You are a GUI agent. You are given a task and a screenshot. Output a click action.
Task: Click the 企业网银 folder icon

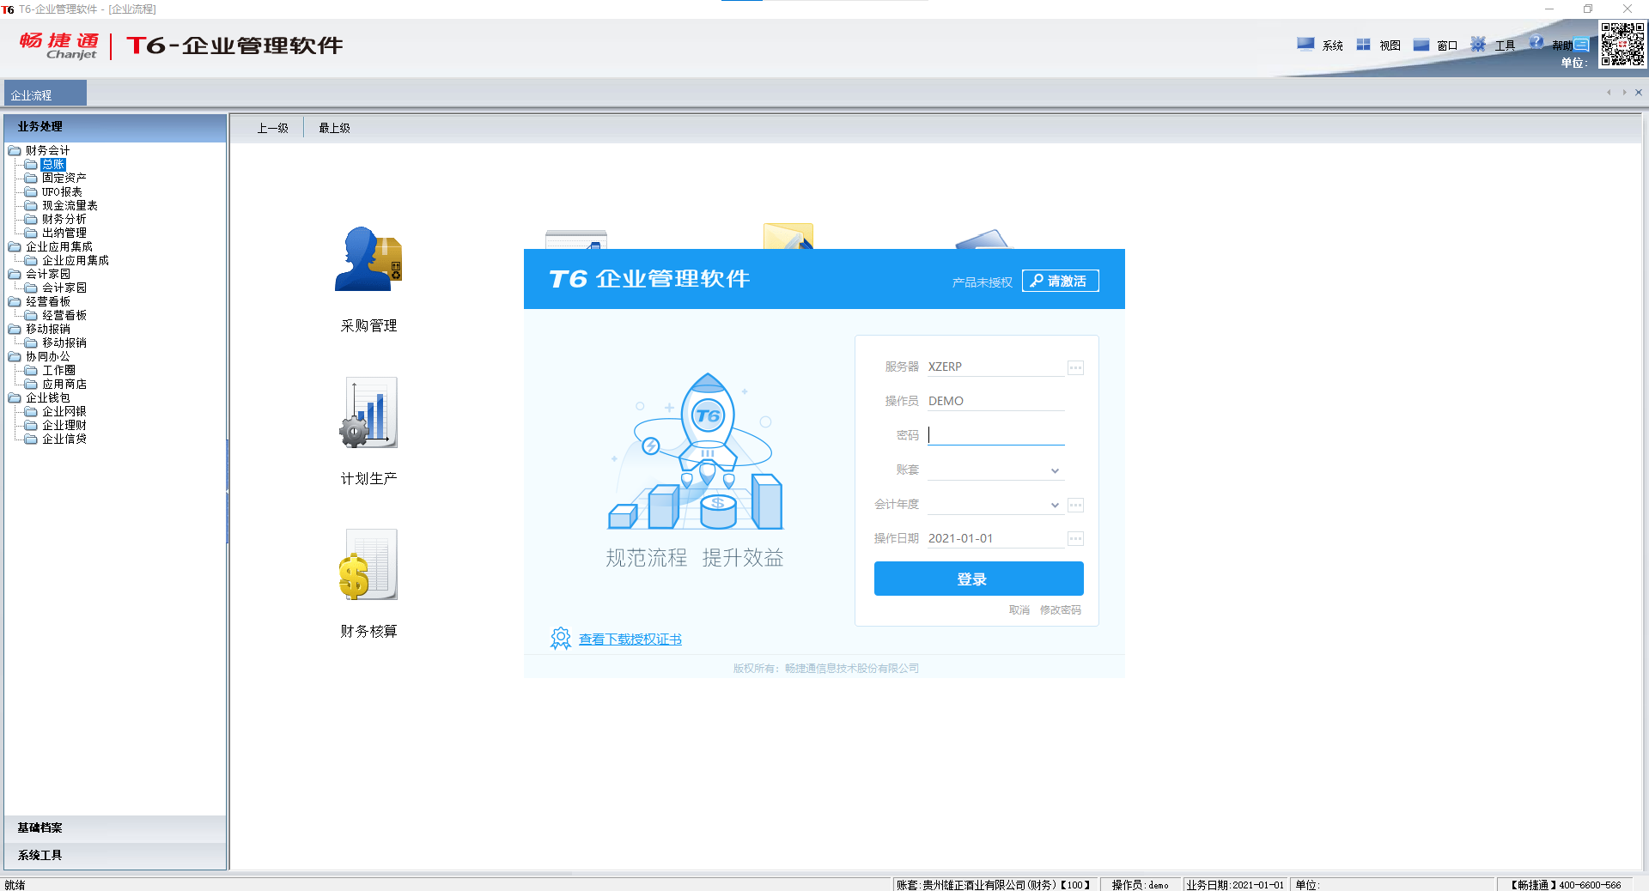coord(31,411)
